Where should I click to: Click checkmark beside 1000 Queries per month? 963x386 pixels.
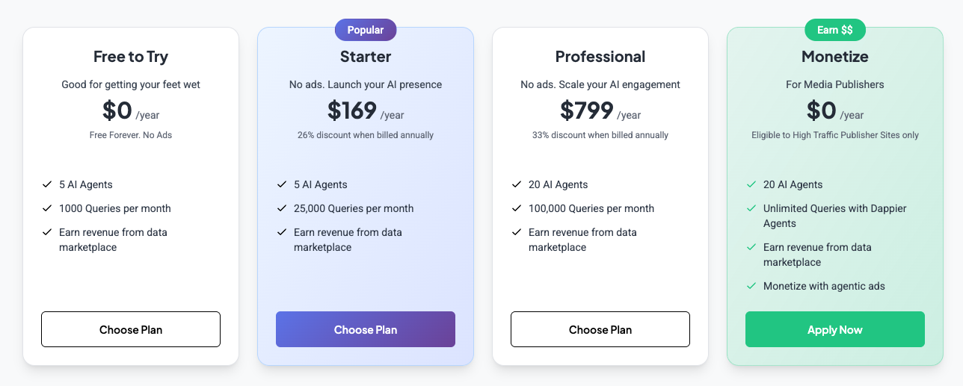(47, 208)
